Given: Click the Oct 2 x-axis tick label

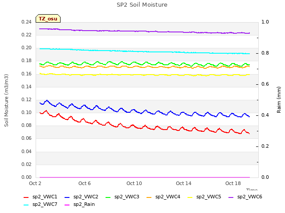Looking at the screenshot, I should pos(35,183).
